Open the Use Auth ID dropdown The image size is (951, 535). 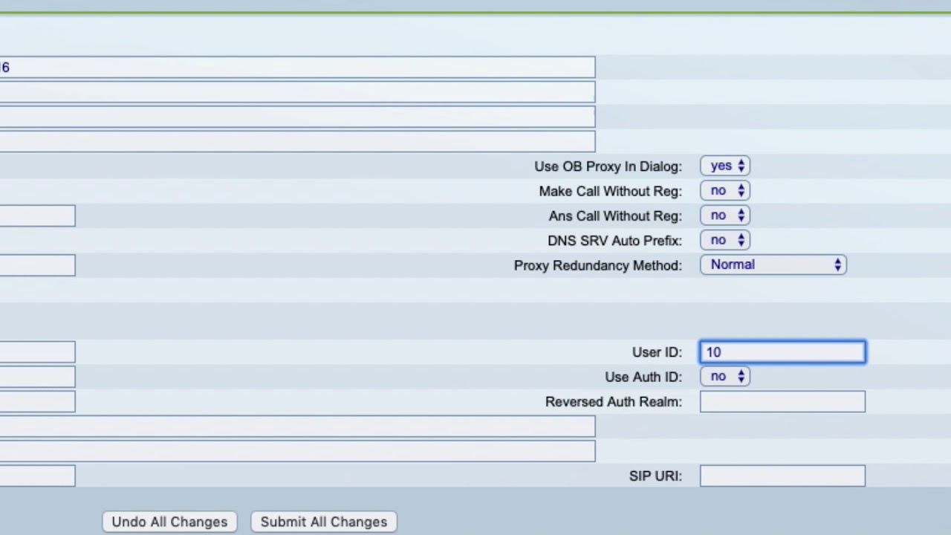coord(724,376)
